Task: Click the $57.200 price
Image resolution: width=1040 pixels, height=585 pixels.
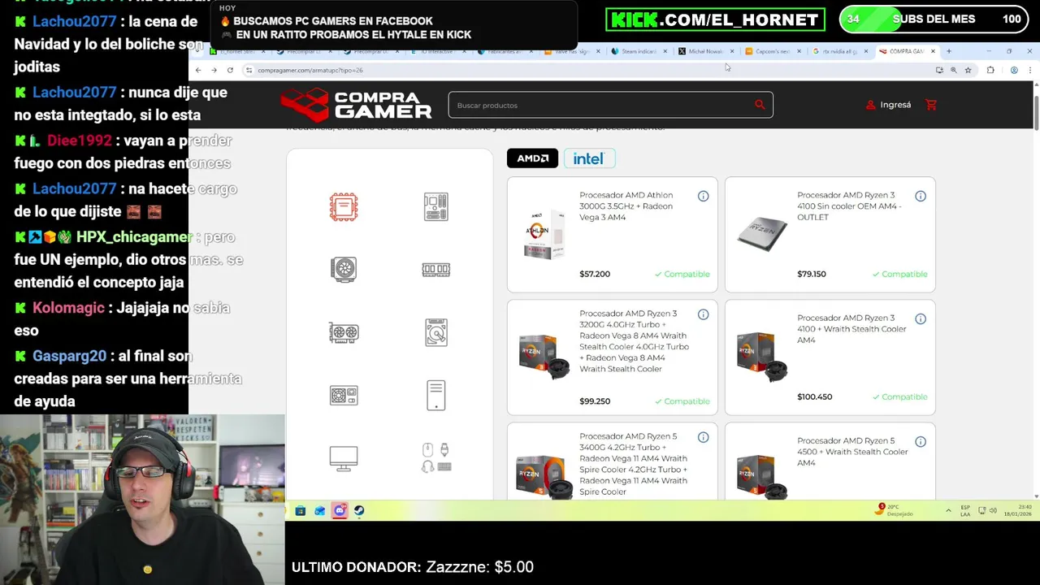Action: (595, 274)
